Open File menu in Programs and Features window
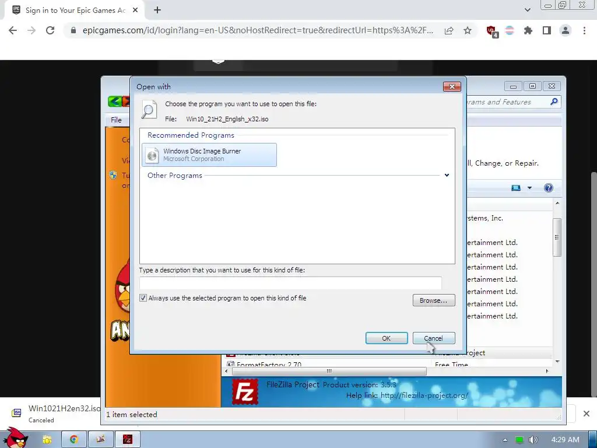This screenshot has width=597, height=448. pyautogui.click(x=116, y=120)
